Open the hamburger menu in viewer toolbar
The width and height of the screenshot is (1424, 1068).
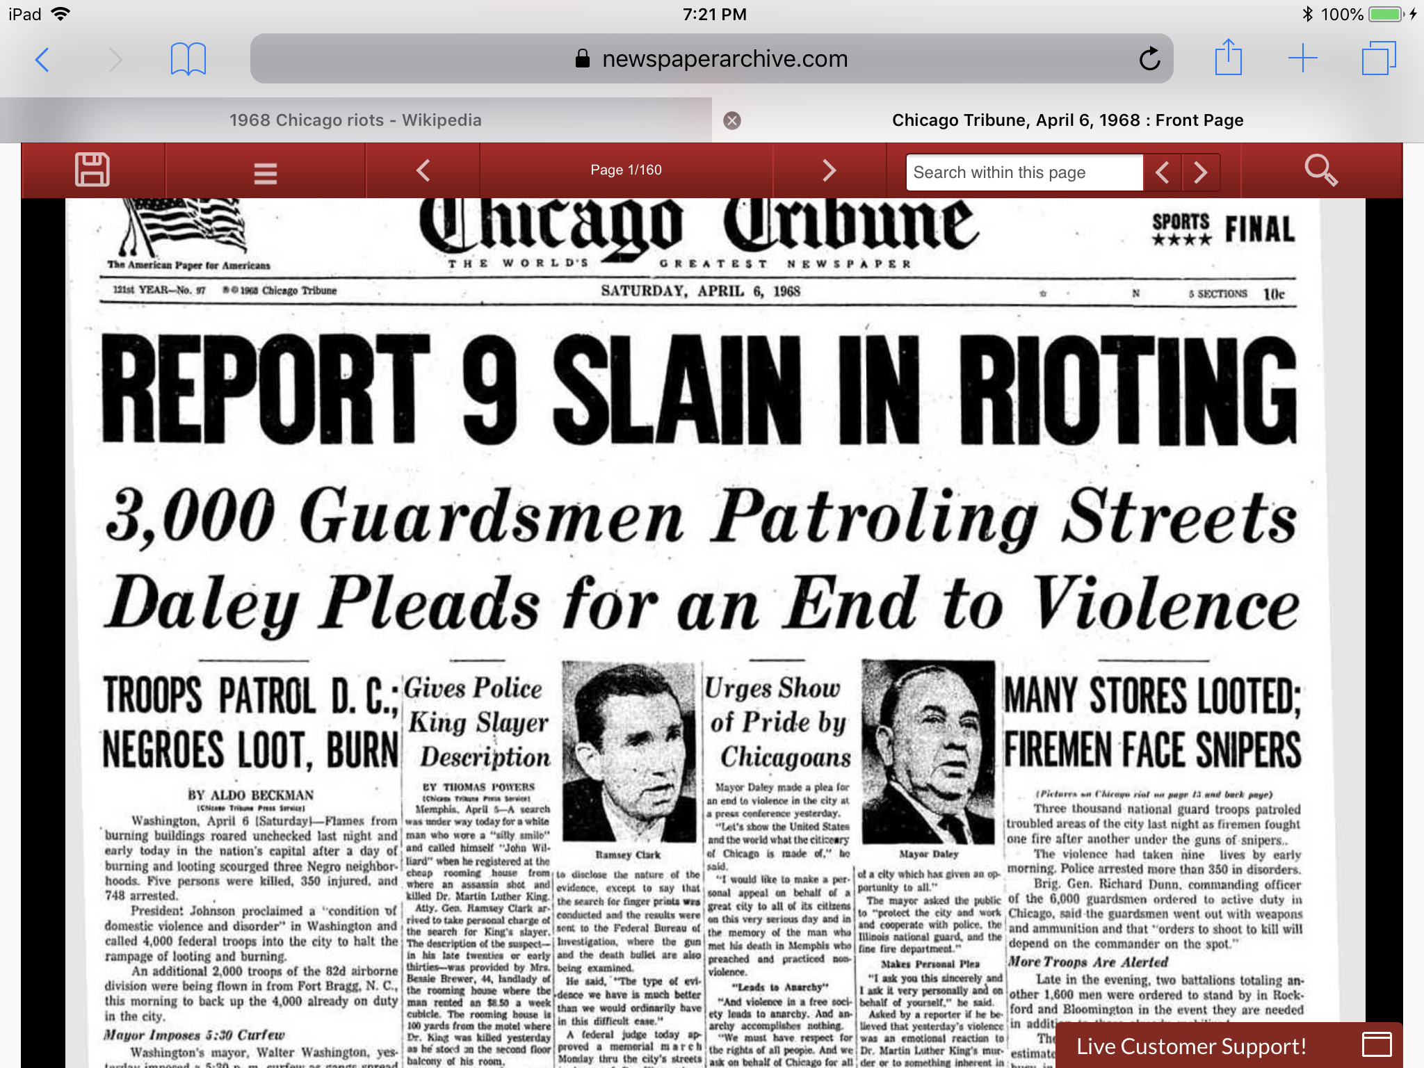(265, 172)
